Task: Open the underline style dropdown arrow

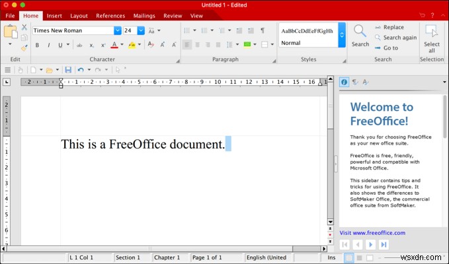Action: click(x=68, y=45)
